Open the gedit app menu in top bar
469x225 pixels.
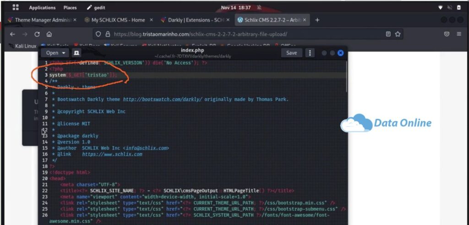(x=96, y=8)
